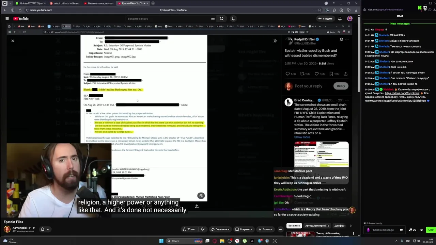
Task: Open the Файлы Эпштейна suggested video thumbnail
Action: 301,234
